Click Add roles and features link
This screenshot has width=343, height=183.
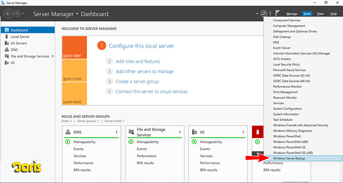click(138, 61)
